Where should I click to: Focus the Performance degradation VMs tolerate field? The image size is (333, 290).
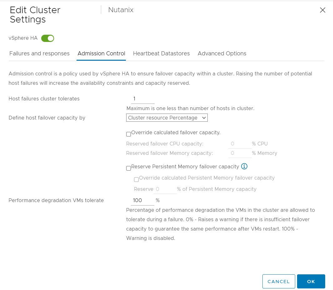[x=142, y=200]
